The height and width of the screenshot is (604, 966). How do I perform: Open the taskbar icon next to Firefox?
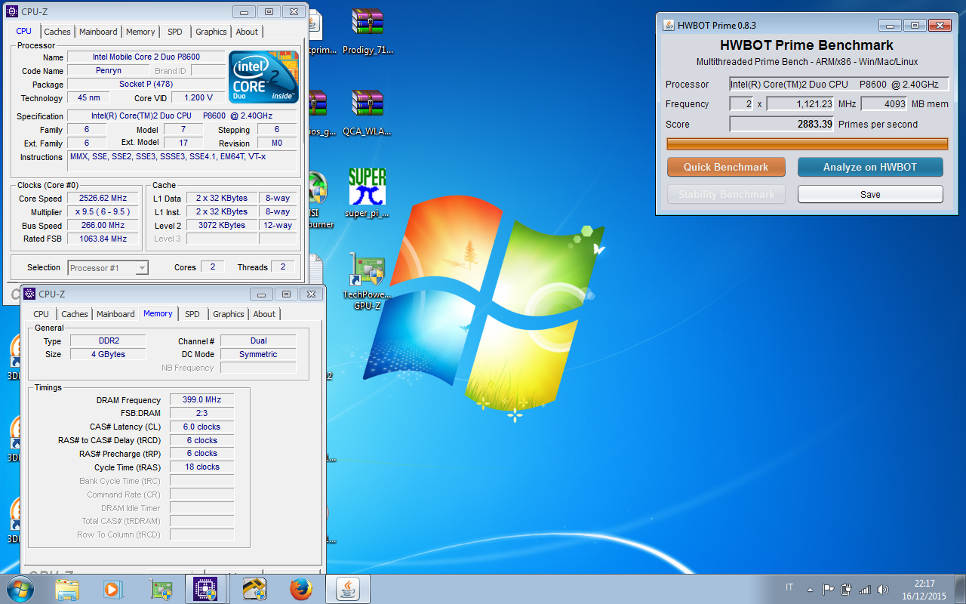point(254,589)
